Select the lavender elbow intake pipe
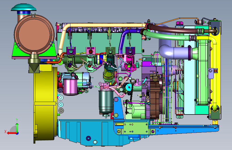The image size is (232, 150). pyautogui.click(x=174, y=52)
